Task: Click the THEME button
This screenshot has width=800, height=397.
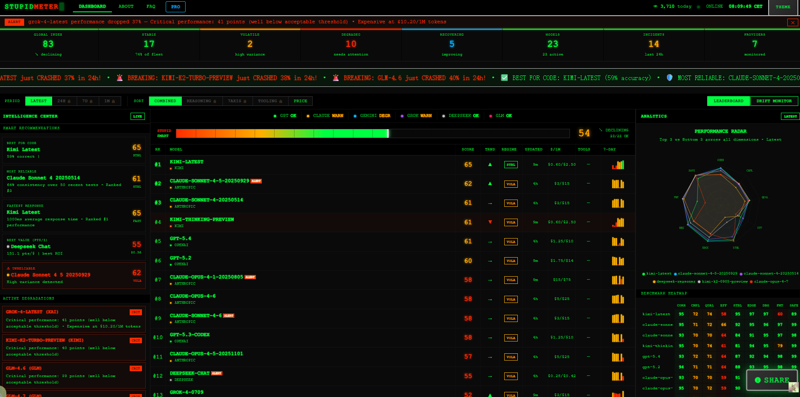Action: 783,7
